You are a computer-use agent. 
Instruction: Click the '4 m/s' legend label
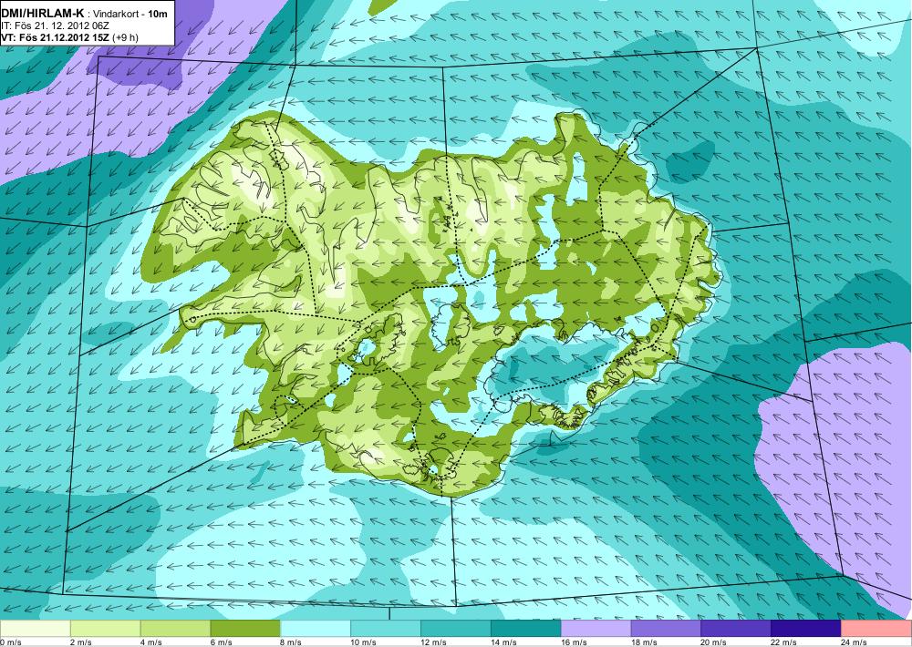point(151,642)
